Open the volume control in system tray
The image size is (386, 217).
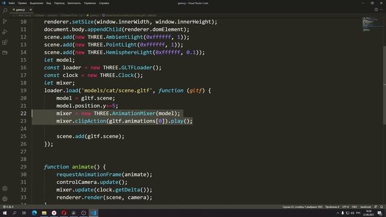[352, 213]
